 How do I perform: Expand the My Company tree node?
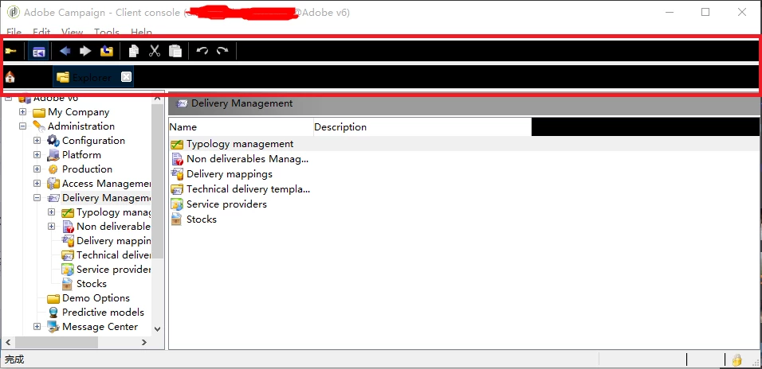23,112
